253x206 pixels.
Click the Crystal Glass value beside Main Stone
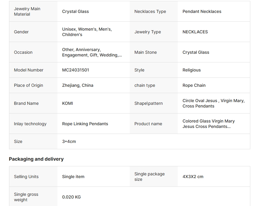pos(196,52)
